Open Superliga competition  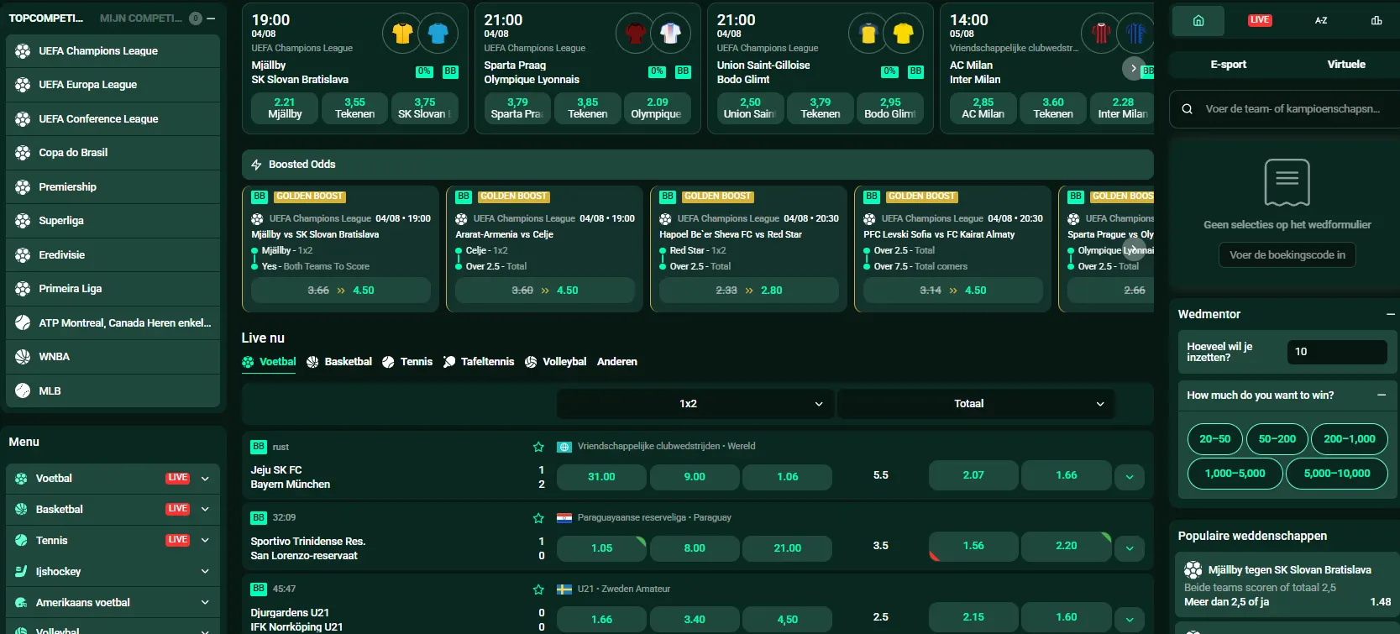[x=113, y=221]
